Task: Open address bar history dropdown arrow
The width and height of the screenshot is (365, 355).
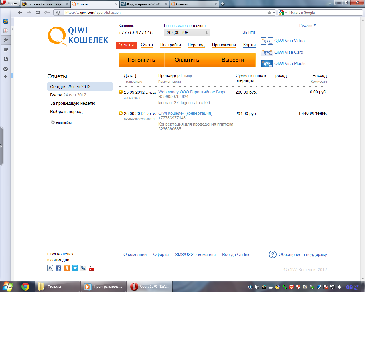Action: [274, 13]
